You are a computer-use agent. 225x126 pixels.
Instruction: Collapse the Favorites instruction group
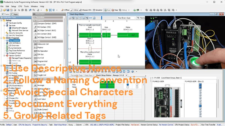tap(34, 17)
